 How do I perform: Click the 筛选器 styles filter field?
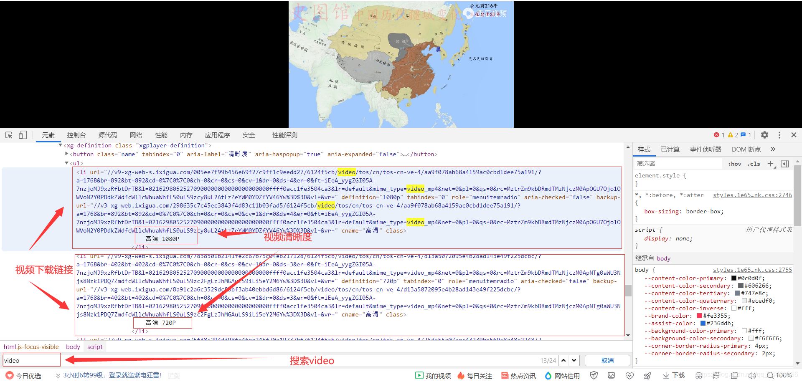click(x=678, y=163)
